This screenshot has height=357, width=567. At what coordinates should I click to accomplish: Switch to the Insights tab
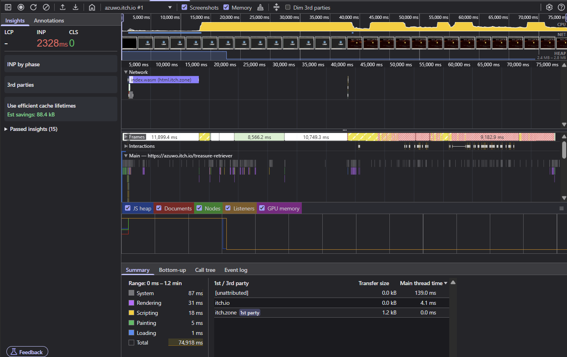click(x=15, y=20)
